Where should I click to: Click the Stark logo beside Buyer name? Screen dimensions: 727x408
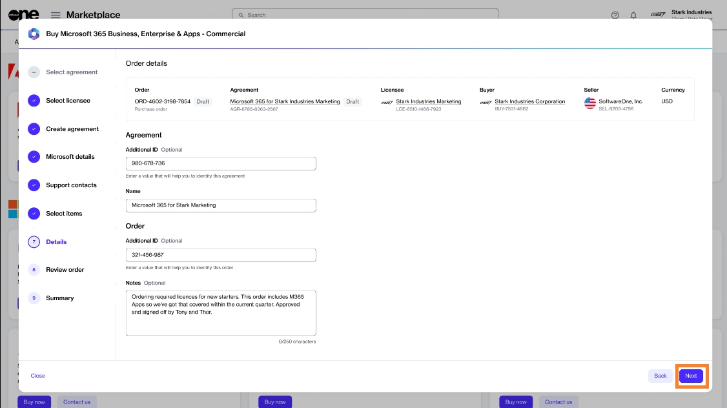coord(486,102)
